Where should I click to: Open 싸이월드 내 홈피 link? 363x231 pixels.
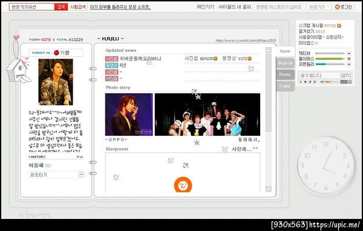click(x=235, y=7)
